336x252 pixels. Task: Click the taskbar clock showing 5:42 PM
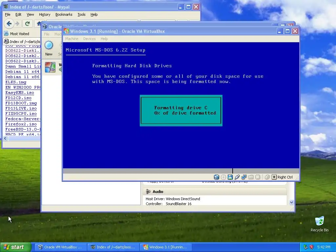tap(324, 247)
